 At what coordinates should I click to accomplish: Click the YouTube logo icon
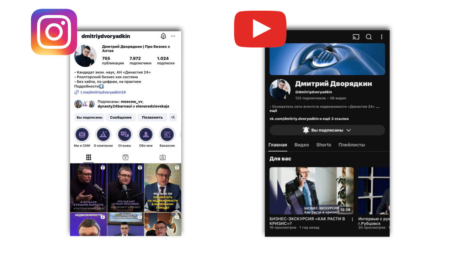click(x=260, y=29)
